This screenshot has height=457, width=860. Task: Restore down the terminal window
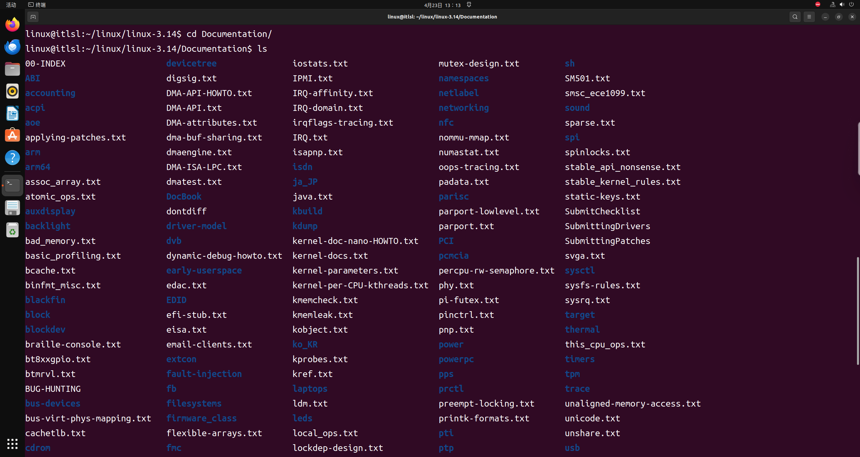[838, 17]
